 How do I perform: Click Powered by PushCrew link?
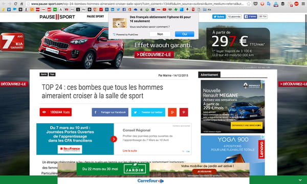coord(125,35)
